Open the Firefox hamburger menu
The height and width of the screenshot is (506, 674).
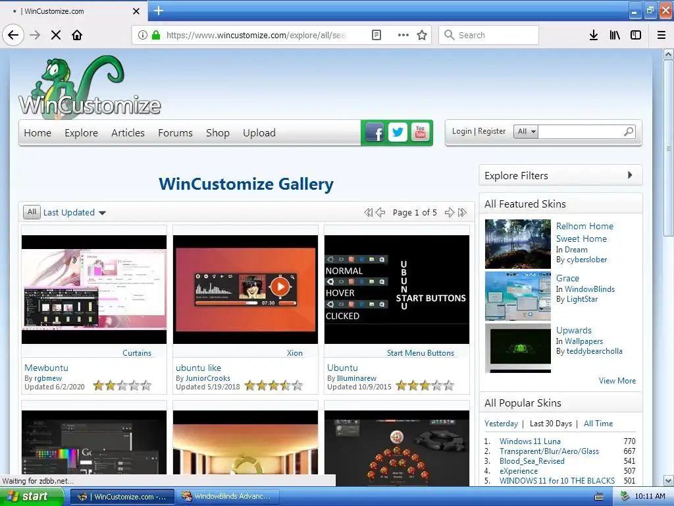point(661,35)
